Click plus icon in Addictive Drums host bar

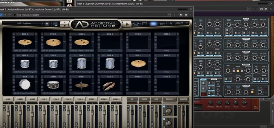(10, 15)
